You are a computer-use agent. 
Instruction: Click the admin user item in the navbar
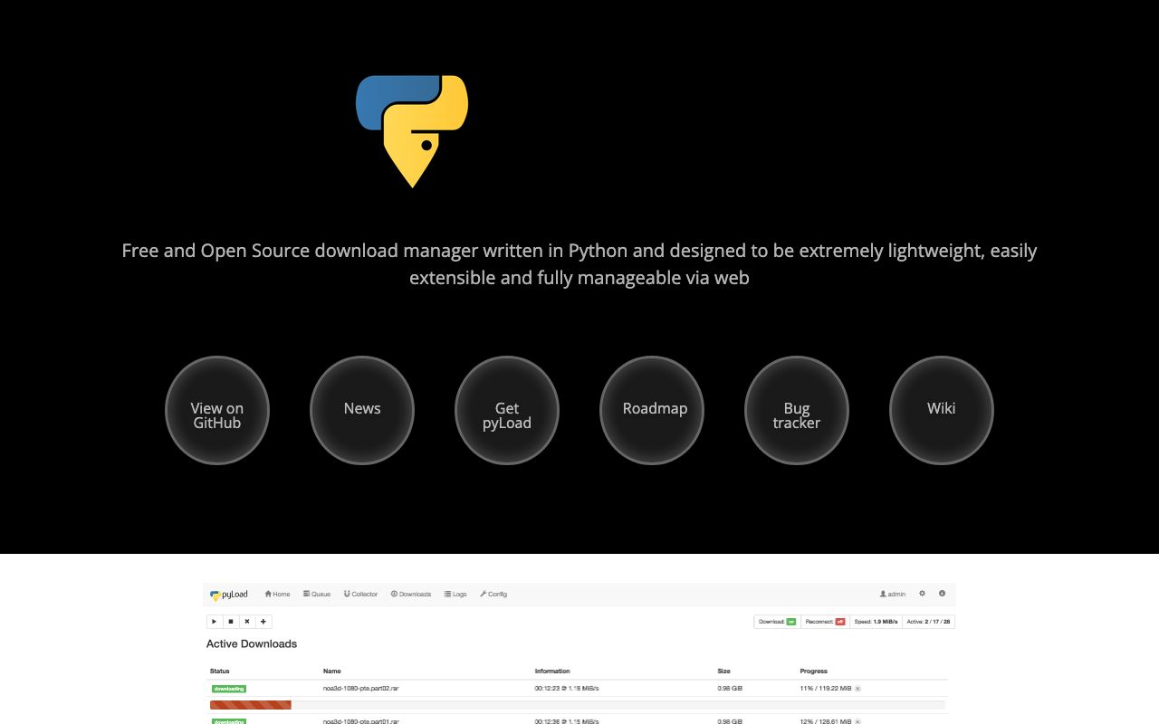tap(893, 595)
